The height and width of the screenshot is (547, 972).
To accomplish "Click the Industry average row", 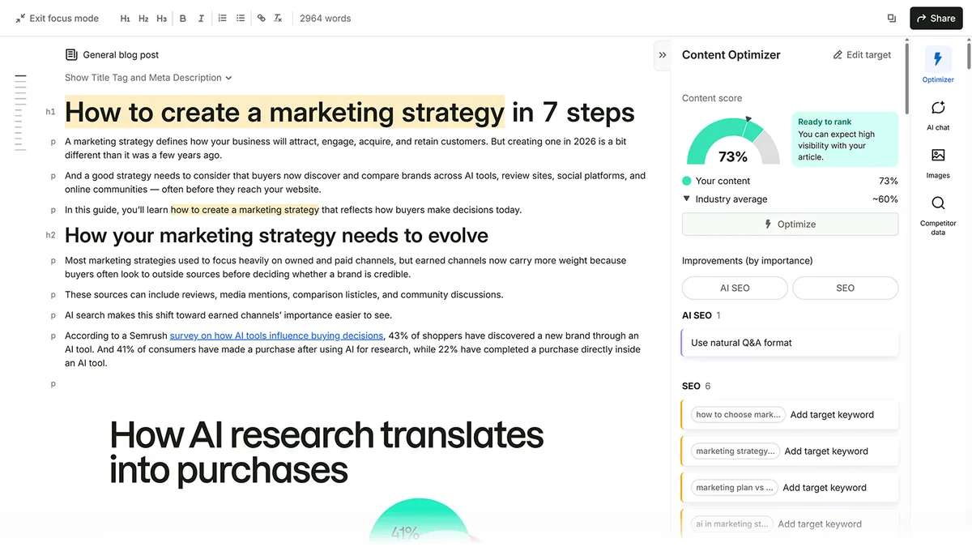I will point(790,199).
